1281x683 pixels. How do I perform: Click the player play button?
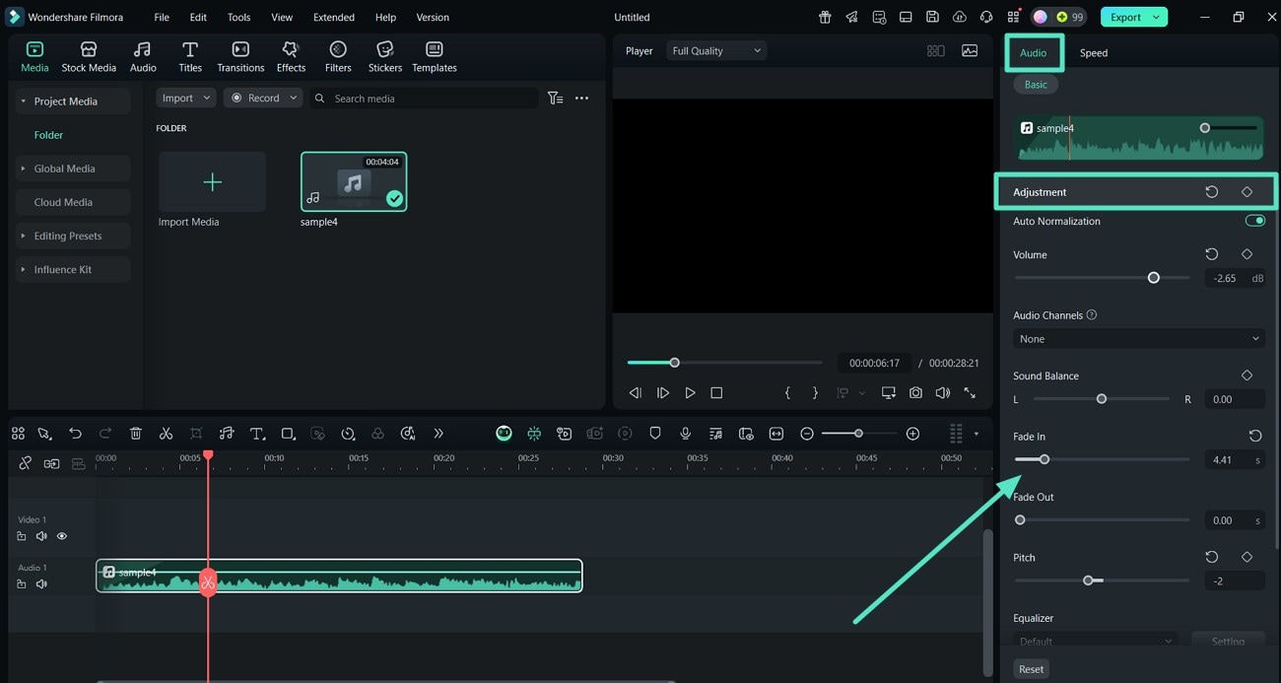coord(690,392)
